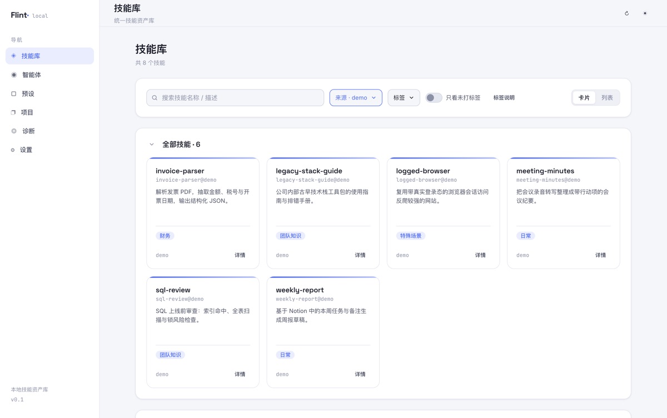The width and height of the screenshot is (667, 418).
Task: Click the 财务 tag on invoice-parser
Action: pyautogui.click(x=165, y=236)
